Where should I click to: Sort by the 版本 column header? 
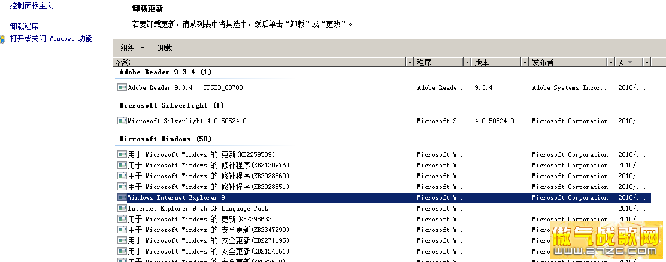pos(497,62)
